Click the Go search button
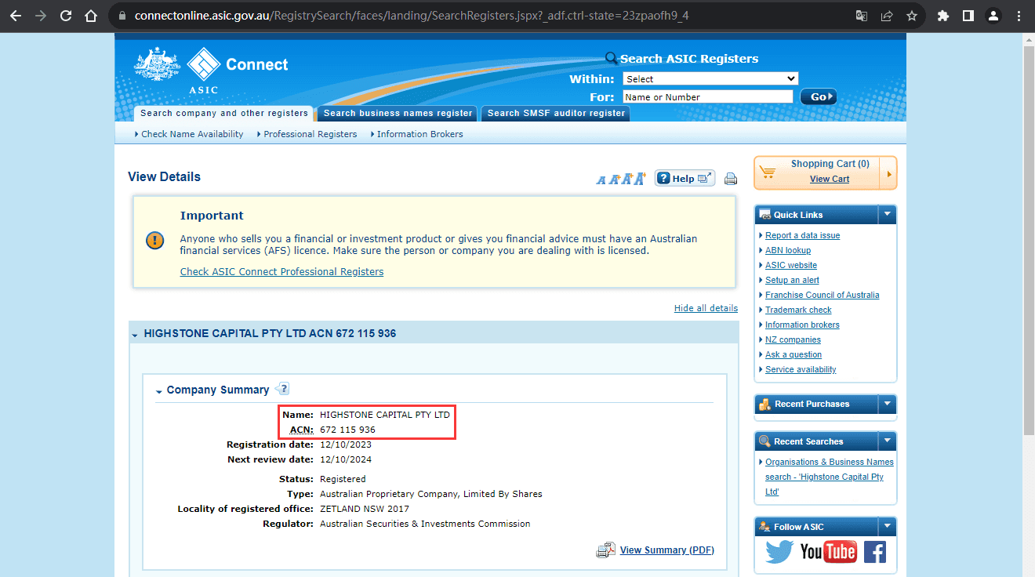The width and height of the screenshot is (1035, 577). coord(819,96)
